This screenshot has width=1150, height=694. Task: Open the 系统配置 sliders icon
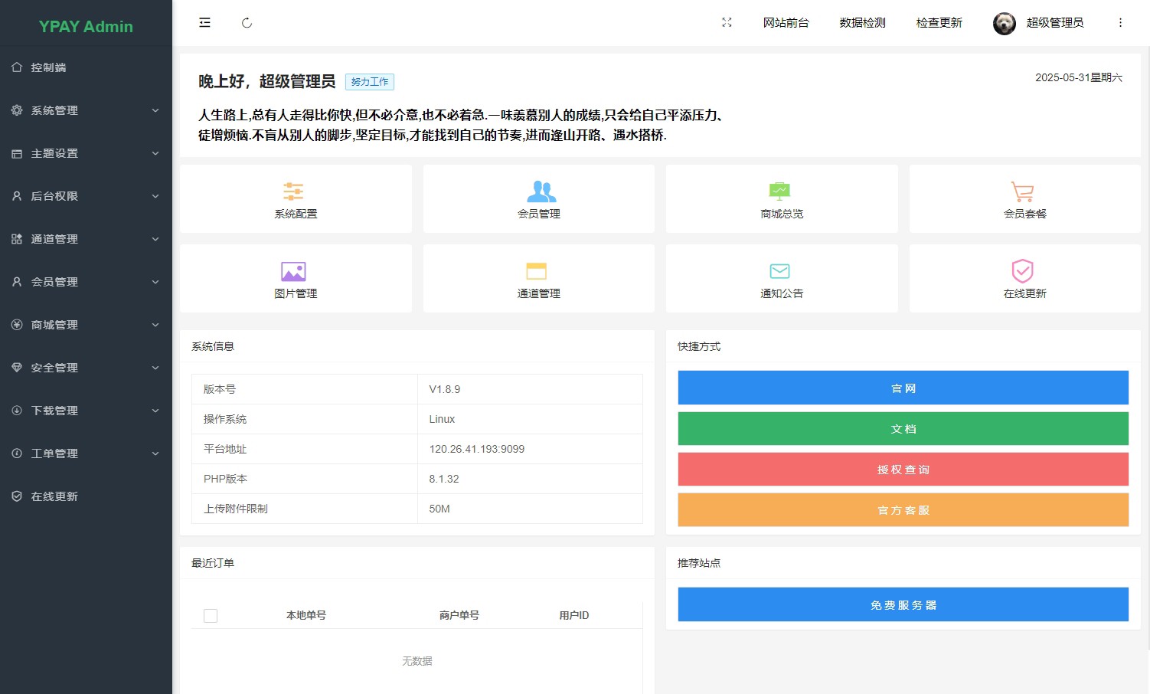click(x=294, y=192)
